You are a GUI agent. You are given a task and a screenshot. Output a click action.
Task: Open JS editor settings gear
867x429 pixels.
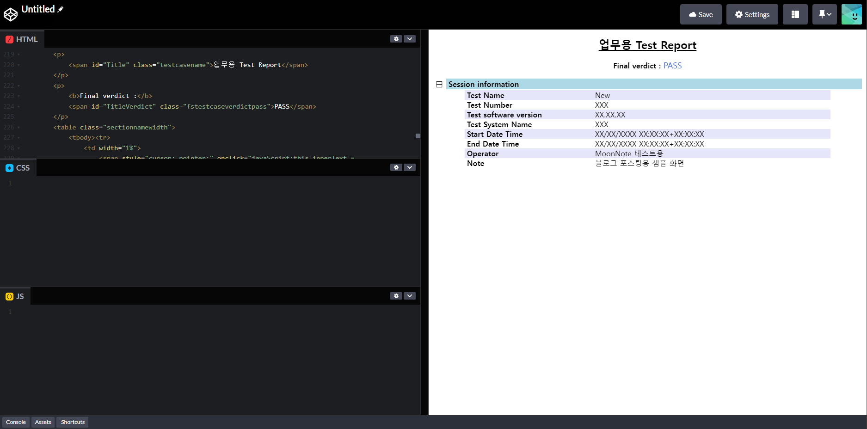pyautogui.click(x=396, y=296)
